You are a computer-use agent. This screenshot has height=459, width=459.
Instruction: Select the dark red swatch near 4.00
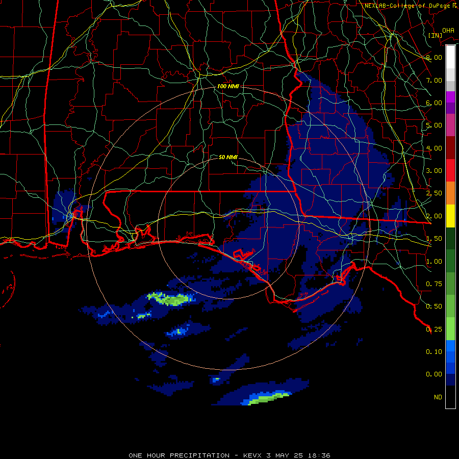450,148
